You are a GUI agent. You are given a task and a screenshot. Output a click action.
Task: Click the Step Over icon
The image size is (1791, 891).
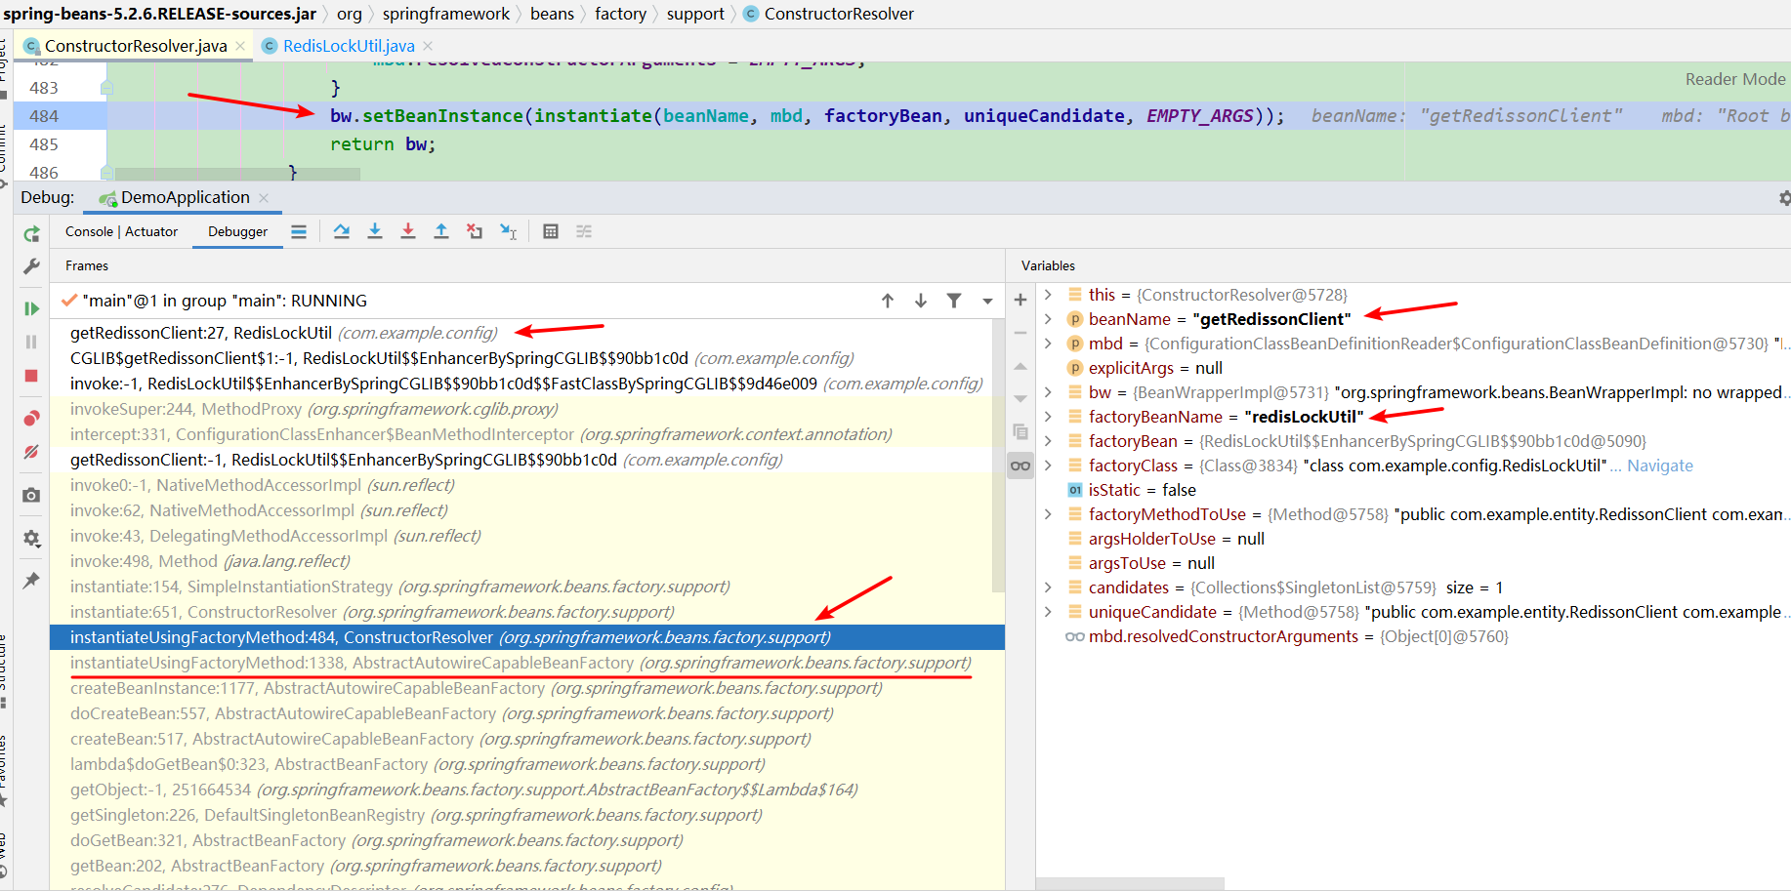click(342, 231)
